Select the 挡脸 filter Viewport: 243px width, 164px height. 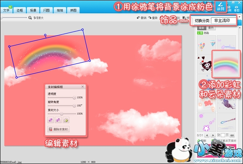pyautogui.click(x=207, y=33)
